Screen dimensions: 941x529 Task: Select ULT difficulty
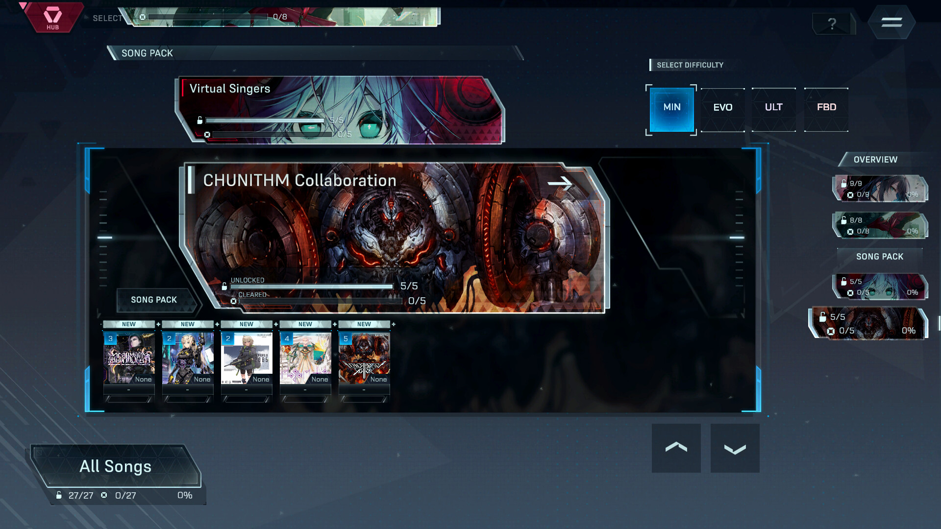tap(774, 109)
